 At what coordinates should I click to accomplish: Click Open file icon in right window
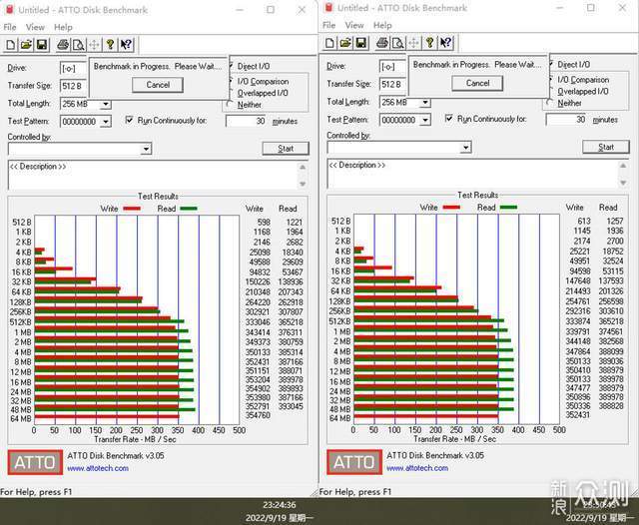pyautogui.click(x=346, y=43)
